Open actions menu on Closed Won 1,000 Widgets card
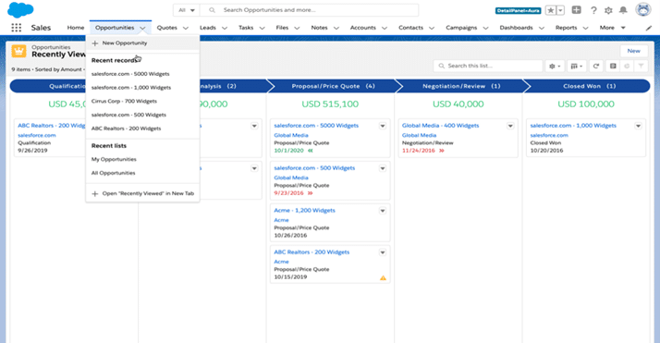This screenshot has height=343, width=660. coord(639,126)
